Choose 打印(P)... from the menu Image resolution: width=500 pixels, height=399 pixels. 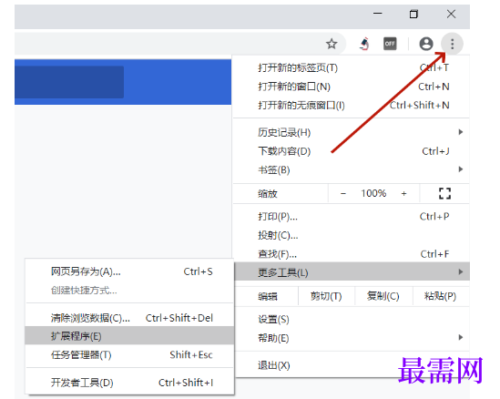pyautogui.click(x=351, y=217)
